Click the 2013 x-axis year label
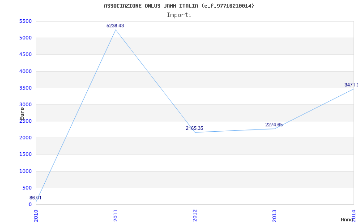 coord(274,215)
